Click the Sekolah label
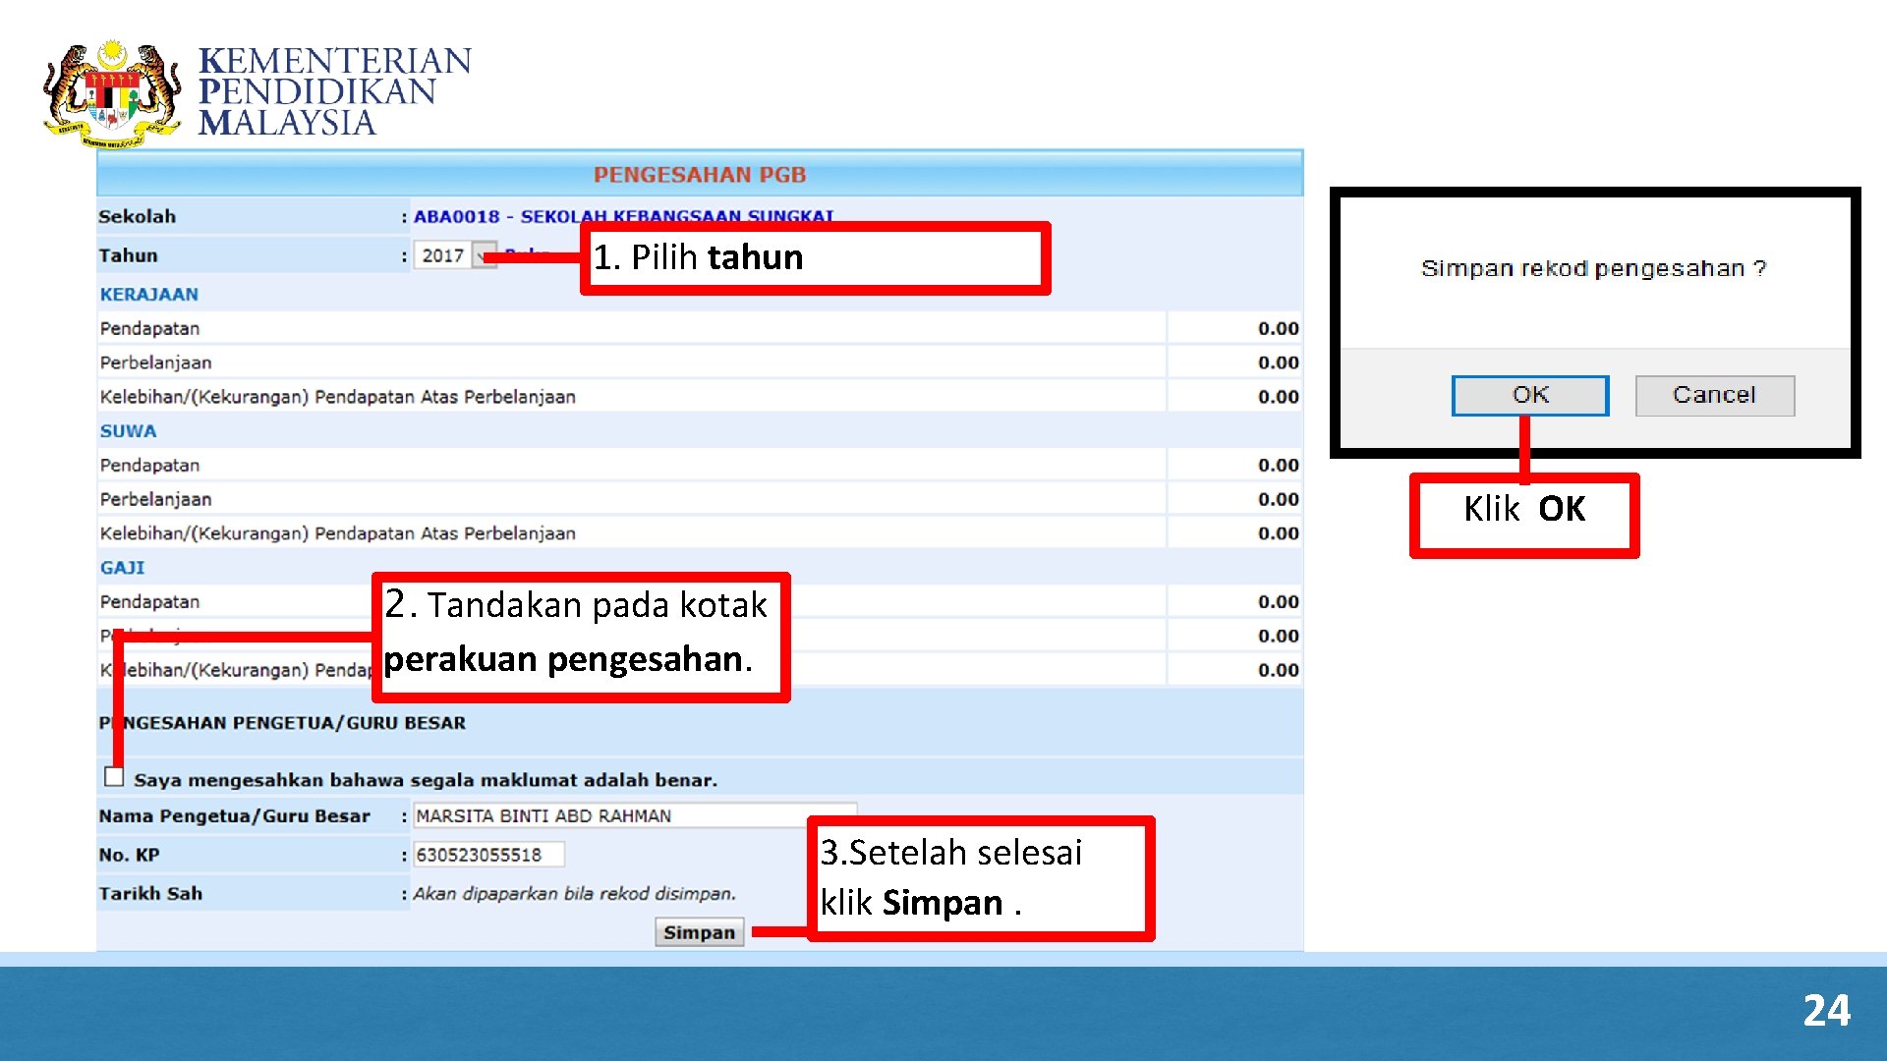The width and height of the screenshot is (1887, 1061). 137,216
